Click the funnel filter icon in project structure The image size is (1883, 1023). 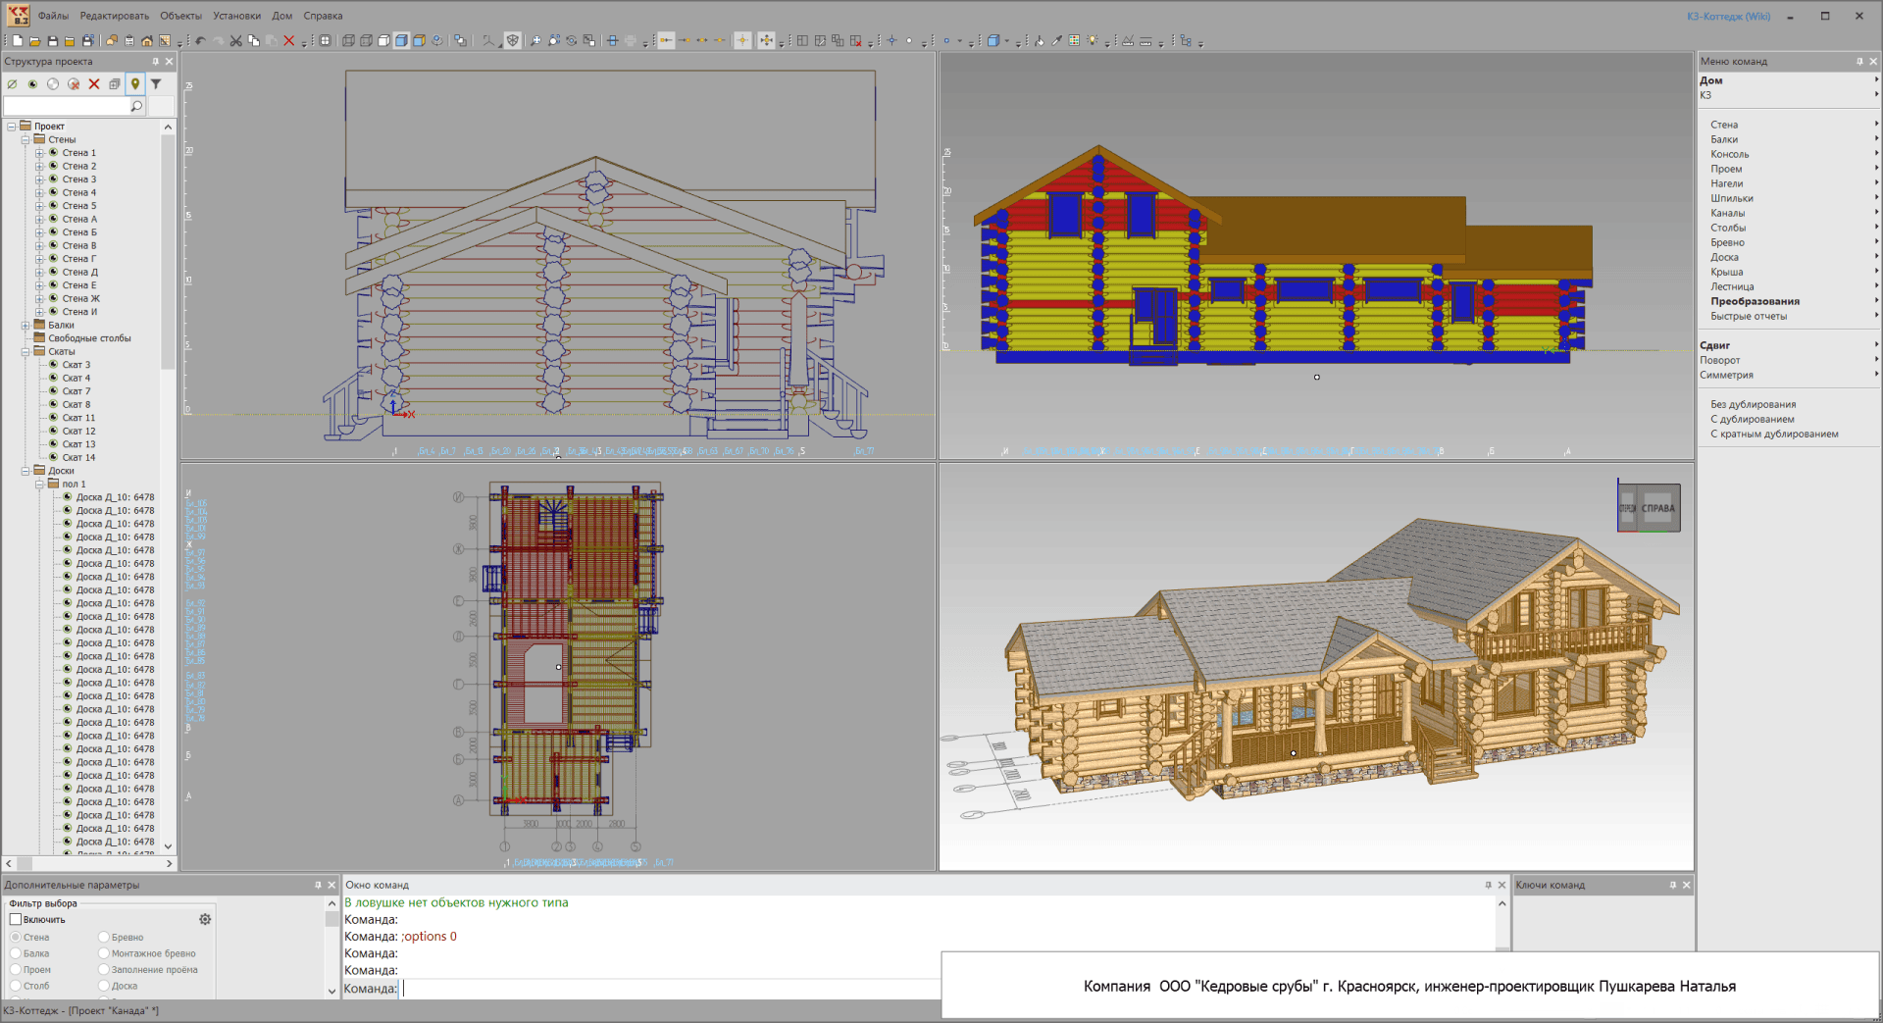pyautogui.click(x=156, y=84)
